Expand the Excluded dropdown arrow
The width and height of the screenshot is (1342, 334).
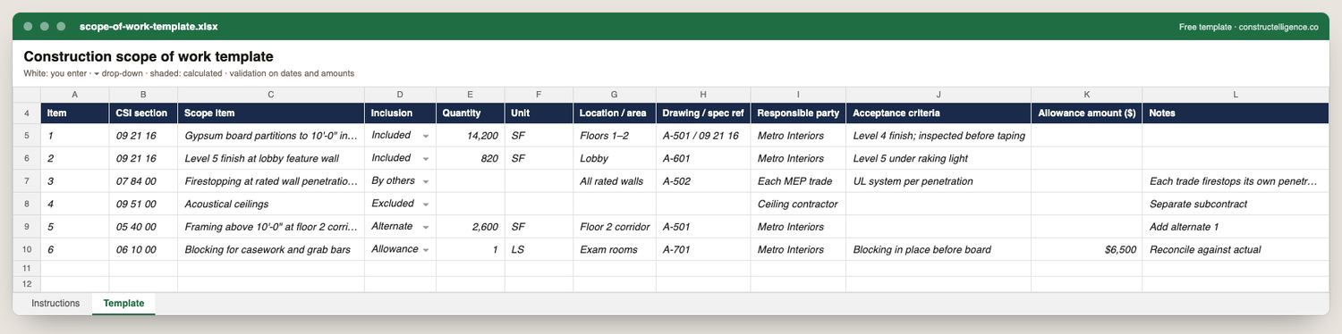click(426, 205)
